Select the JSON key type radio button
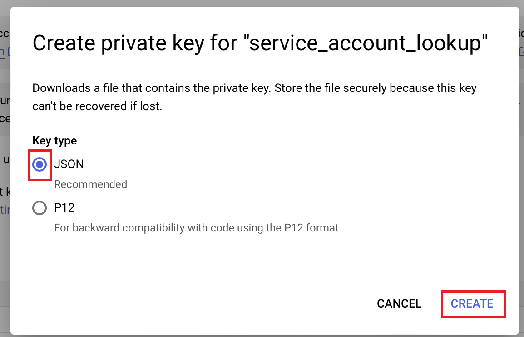The image size is (524, 337). click(x=40, y=165)
